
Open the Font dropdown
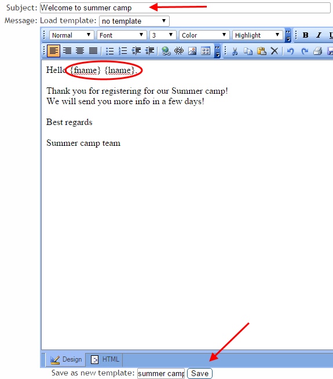tap(122, 35)
